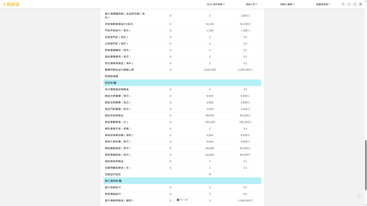
Task: Expand the 保險入門 nav dropdown
Action: click(x=251, y=4)
